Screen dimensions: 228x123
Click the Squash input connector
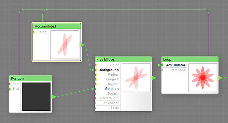coord(95,94)
